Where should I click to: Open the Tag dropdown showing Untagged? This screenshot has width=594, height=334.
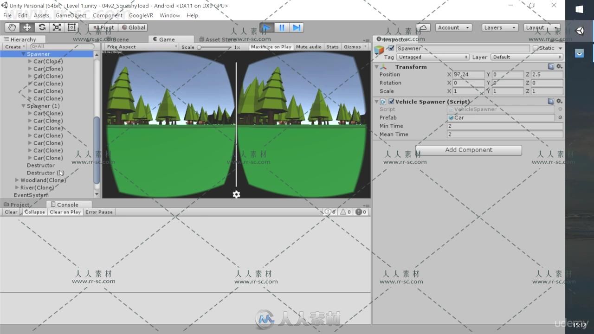[433, 57]
